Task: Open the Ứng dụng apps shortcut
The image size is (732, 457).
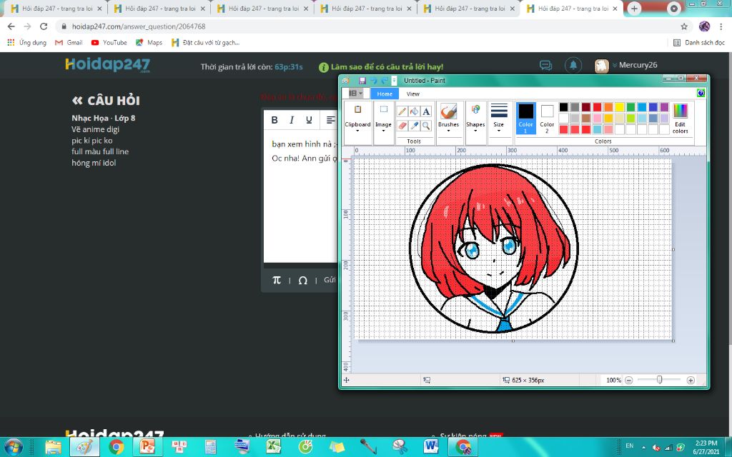Action: 27,42
